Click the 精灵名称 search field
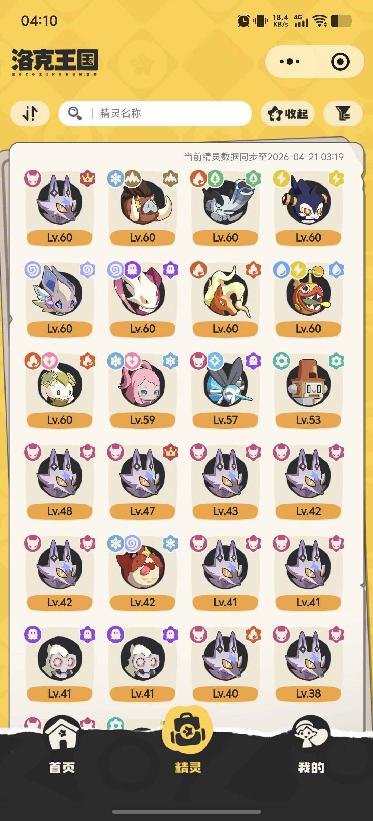373x821 pixels. pos(155,113)
